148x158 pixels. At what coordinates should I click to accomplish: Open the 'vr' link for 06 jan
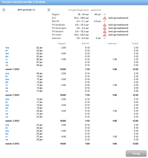pyautogui.click(x=7, y=59)
